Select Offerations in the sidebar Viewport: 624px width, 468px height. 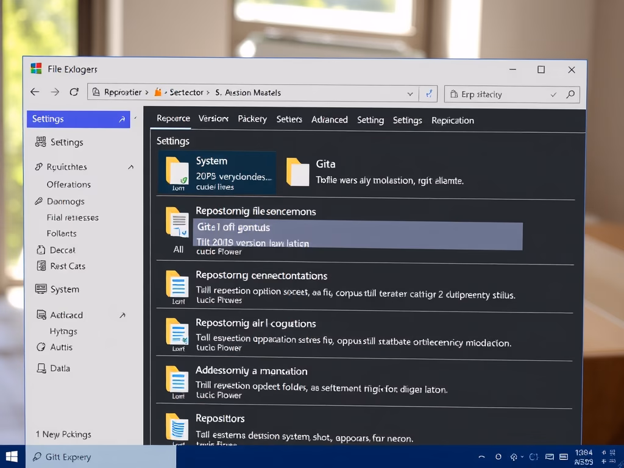pyautogui.click(x=69, y=185)
